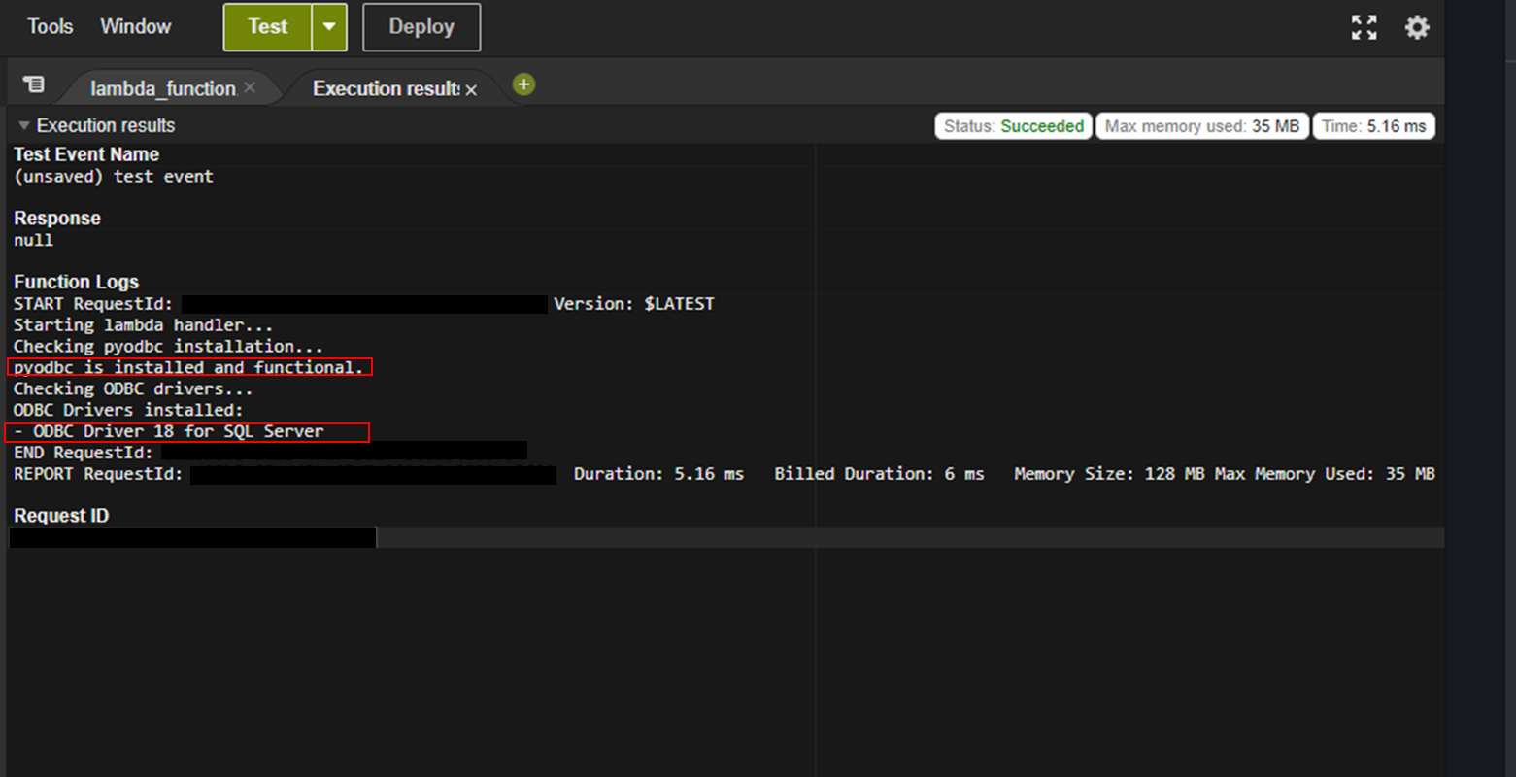1516x777 pixels.
Task: Switch to the lambda_function tab
Action: point(163,87)
